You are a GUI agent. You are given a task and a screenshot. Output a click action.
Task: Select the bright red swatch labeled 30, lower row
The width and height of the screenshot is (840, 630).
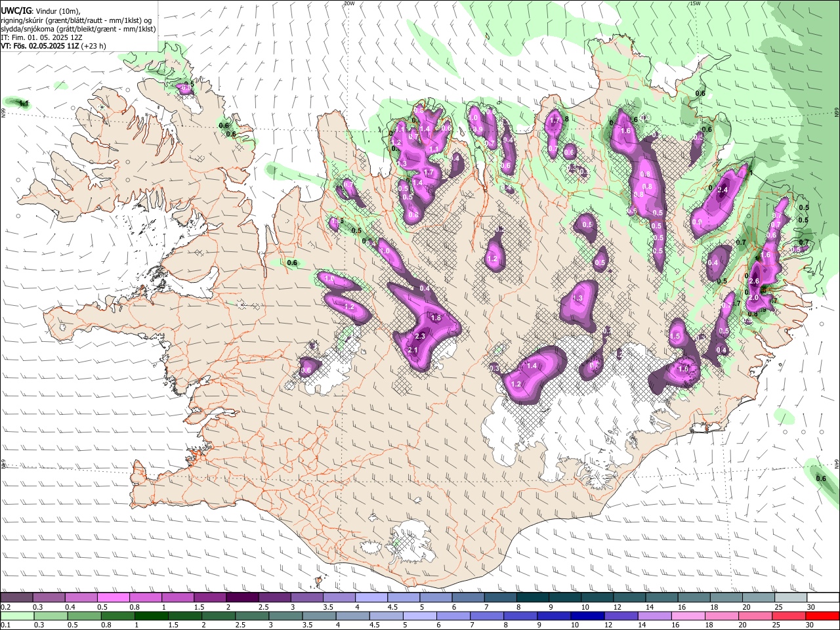coord(822,616)
